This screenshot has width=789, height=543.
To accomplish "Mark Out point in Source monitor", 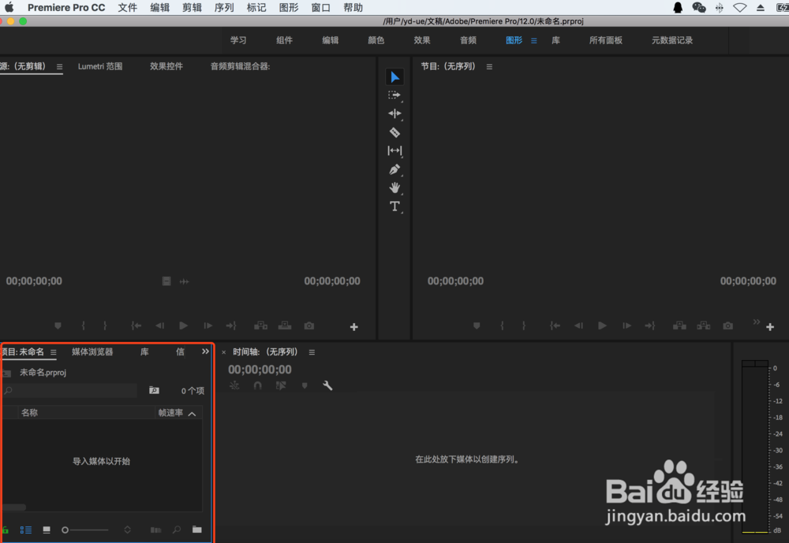I will [x=105, y=325].
